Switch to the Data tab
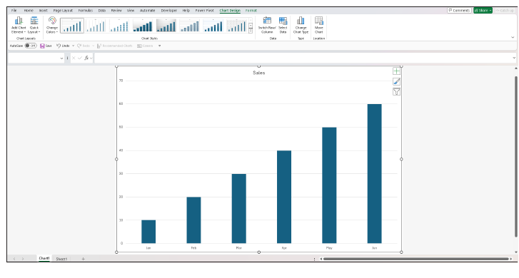This screenshot has height=278, width=519. [x=102, y=11]
